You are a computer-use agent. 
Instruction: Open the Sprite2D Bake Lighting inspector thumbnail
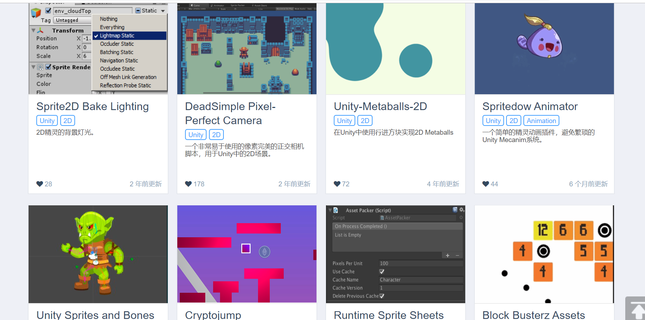98,49
